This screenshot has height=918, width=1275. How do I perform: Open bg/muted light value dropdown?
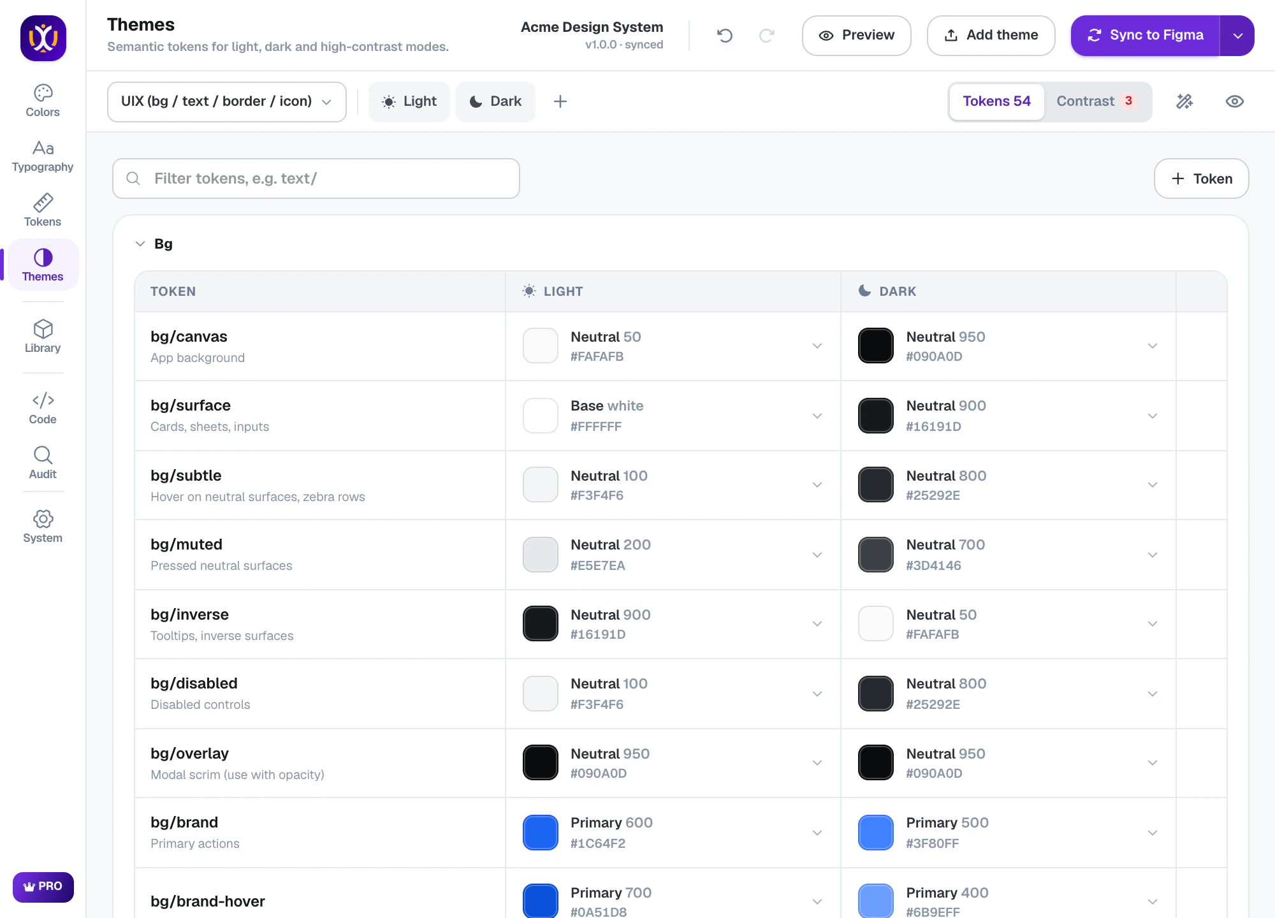(x=817, y=555)
